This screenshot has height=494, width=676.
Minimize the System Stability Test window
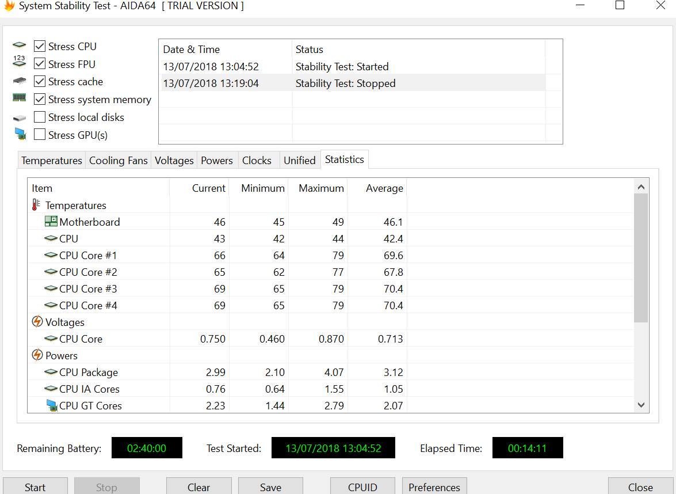[580, 5]
